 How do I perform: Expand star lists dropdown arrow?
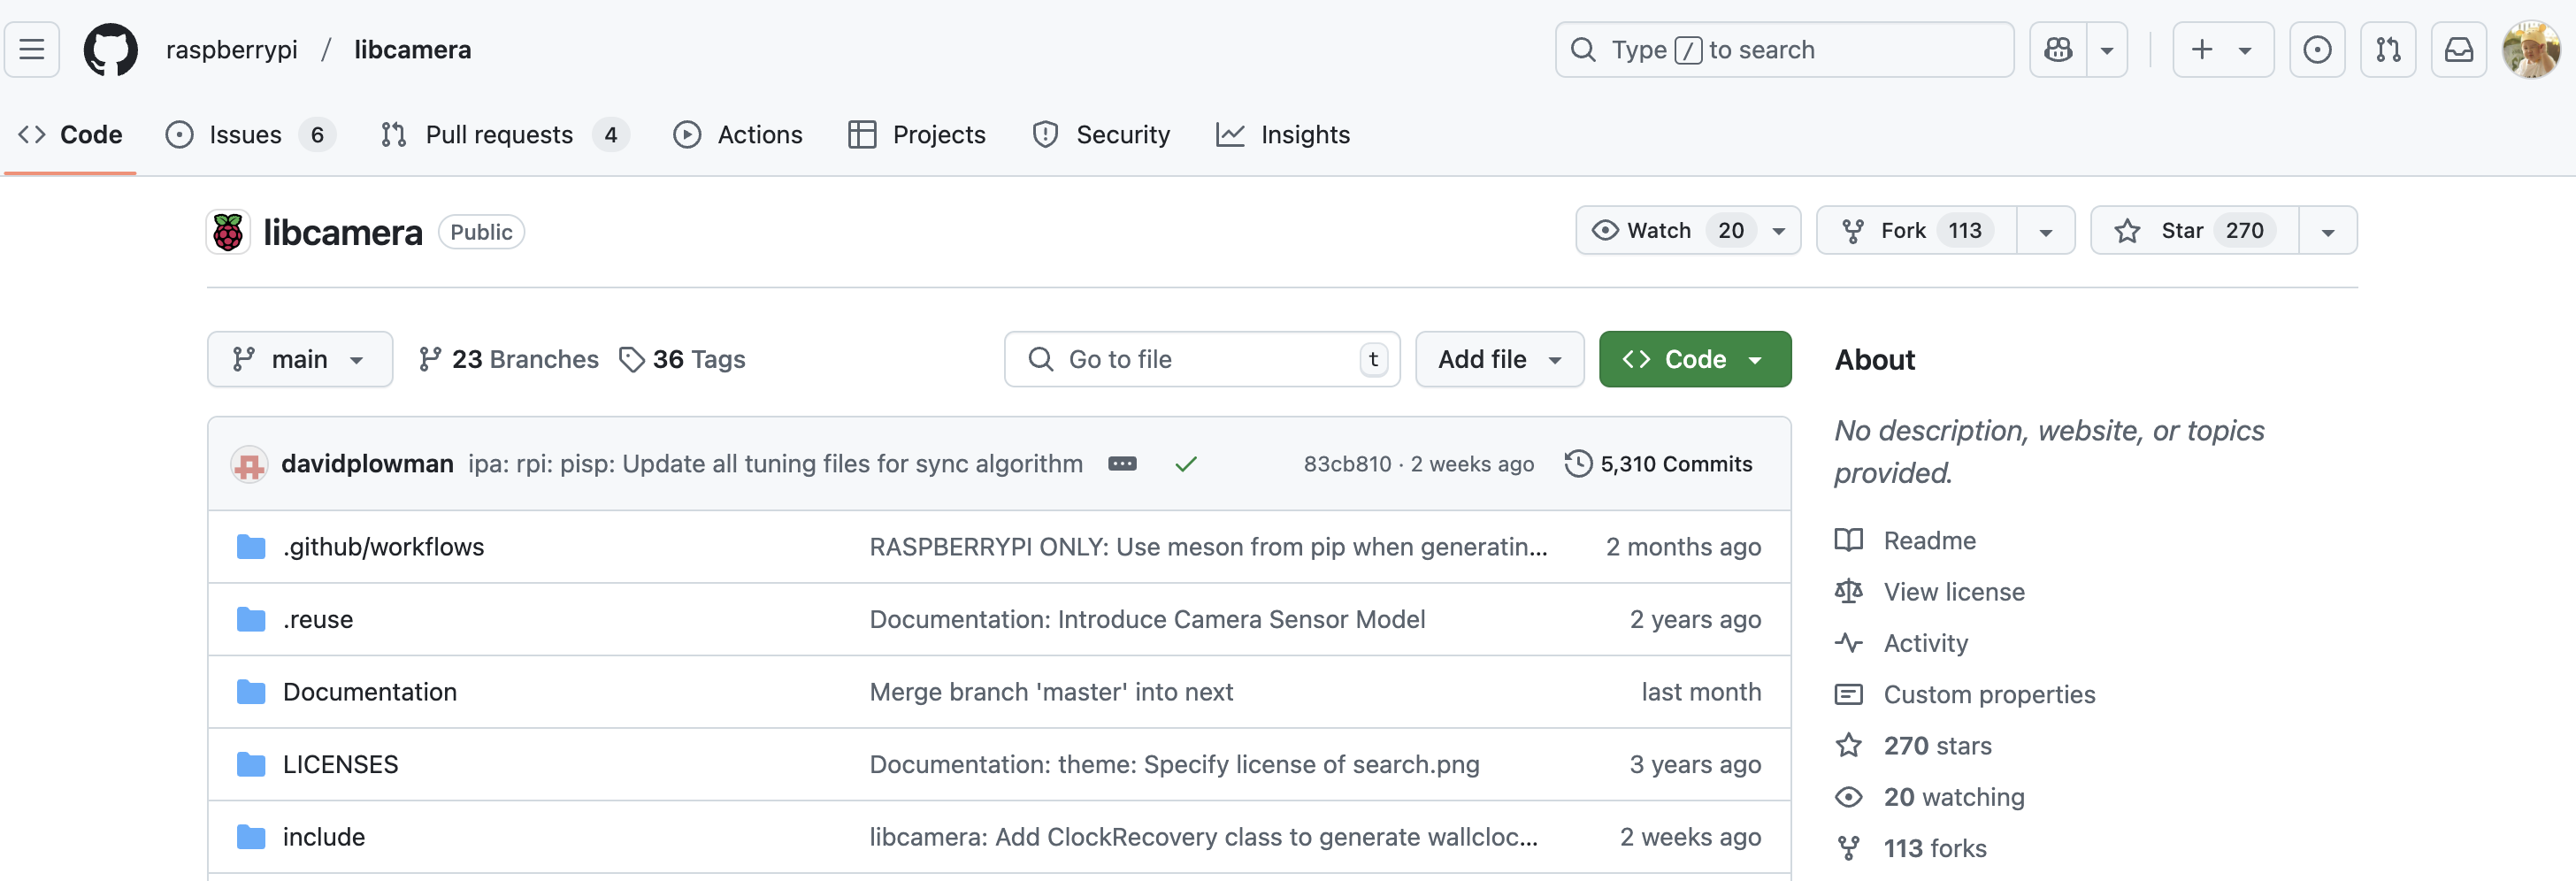coord(2328,231)
